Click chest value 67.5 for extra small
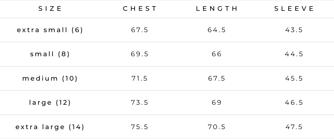The height and width of the screenshot is (139, 334). (x=140, y=30)
